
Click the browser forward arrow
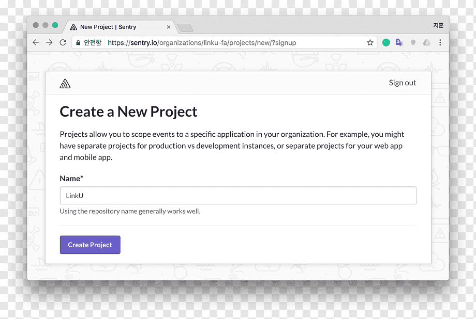tap(49, 42)
